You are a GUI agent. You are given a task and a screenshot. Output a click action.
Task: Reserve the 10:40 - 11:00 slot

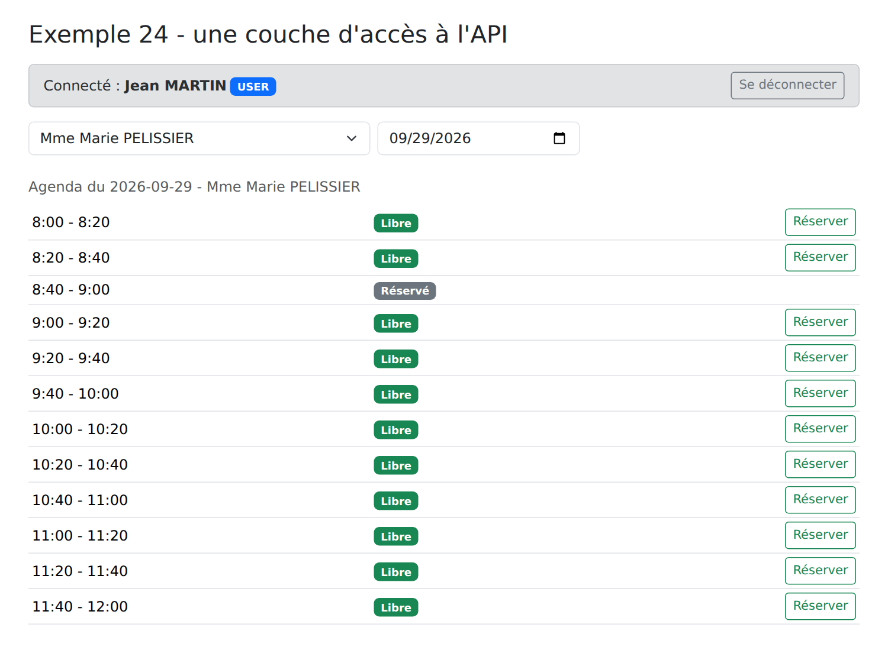(821, 500)
